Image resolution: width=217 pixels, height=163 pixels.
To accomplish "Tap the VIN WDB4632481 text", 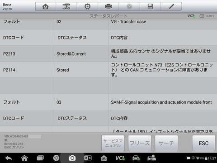I will (16, 136).
